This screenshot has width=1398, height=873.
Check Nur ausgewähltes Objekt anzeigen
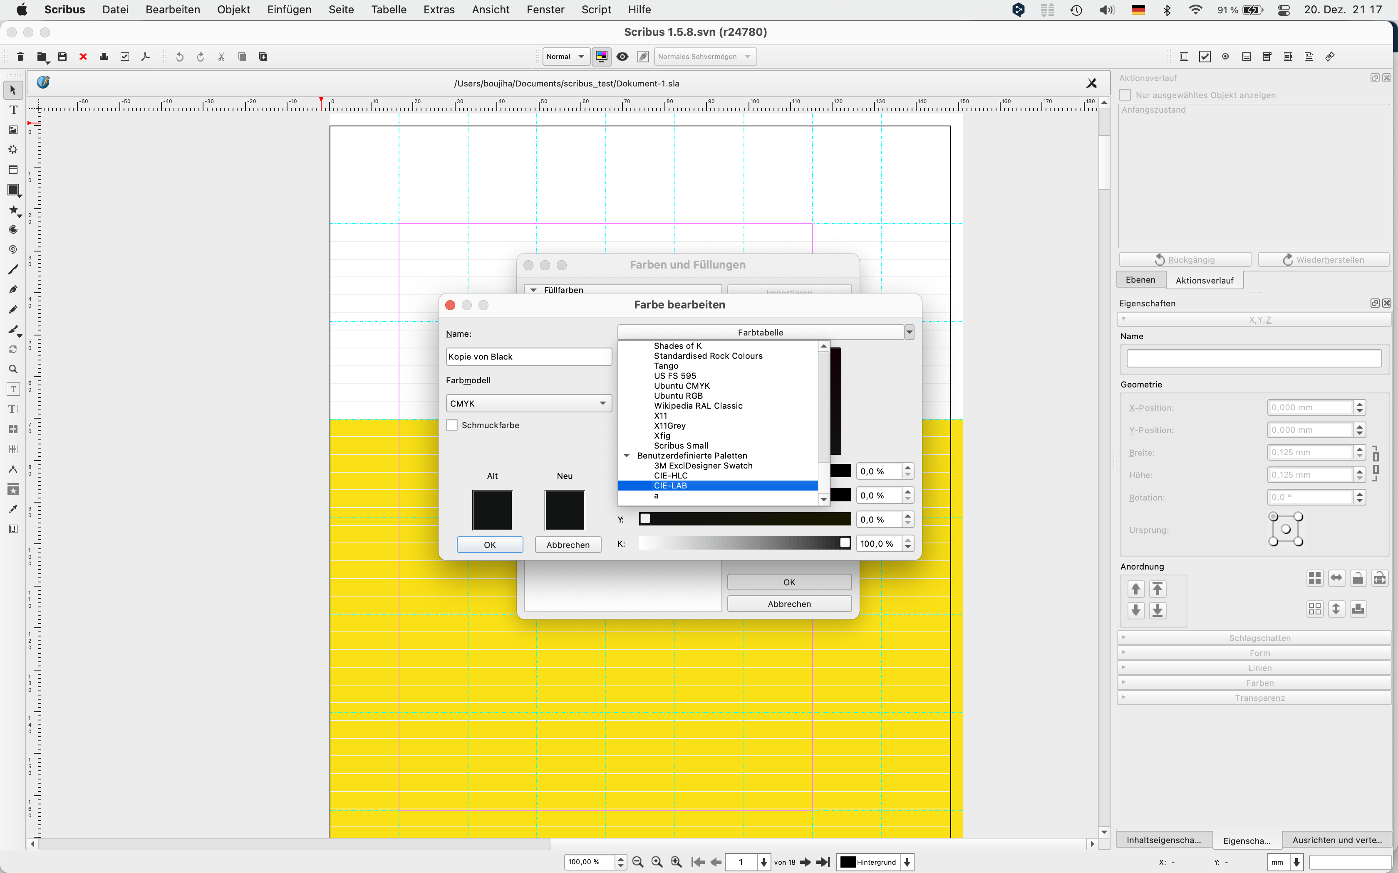(x=1125, y=95)
